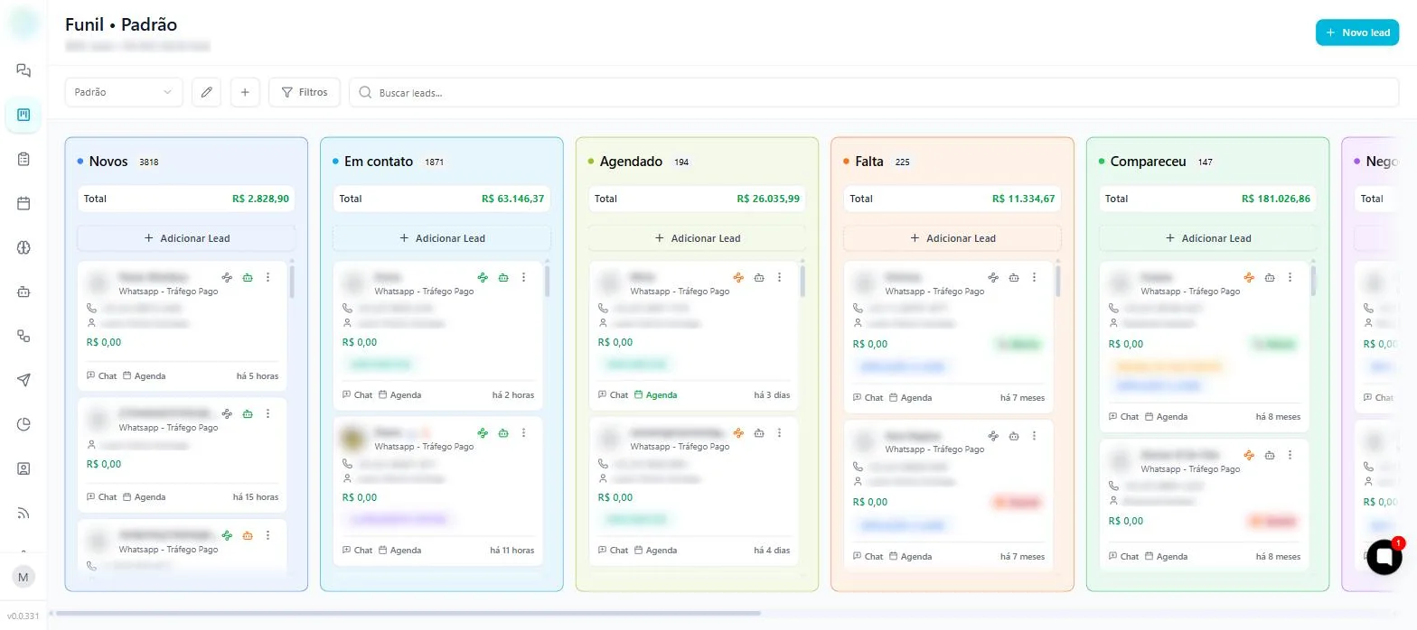Click the Novos column vertical scrollbar
This screenshot has height=630, width=1417.
(292, 282)
